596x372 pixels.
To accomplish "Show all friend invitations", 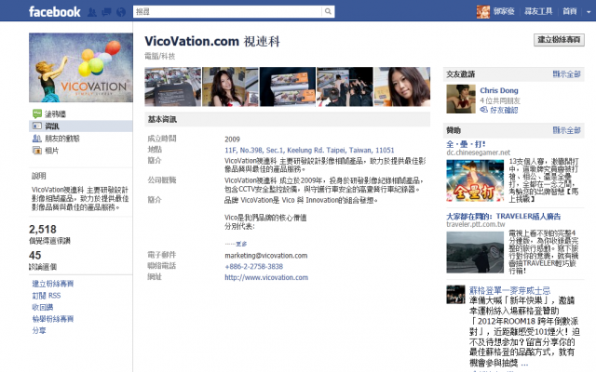I will point(567,74).
